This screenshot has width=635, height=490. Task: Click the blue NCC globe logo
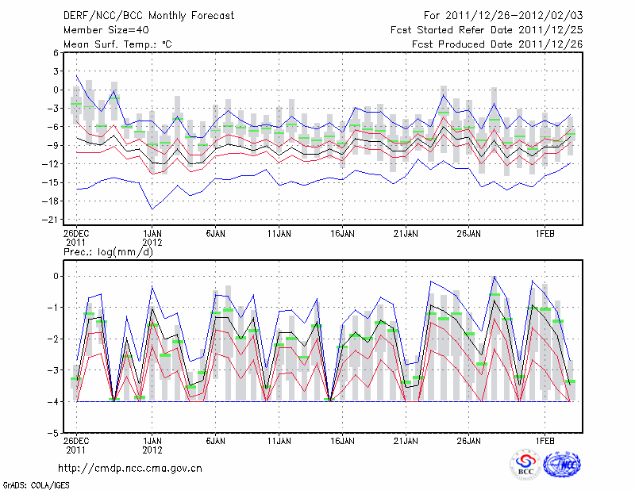(562, 465)
